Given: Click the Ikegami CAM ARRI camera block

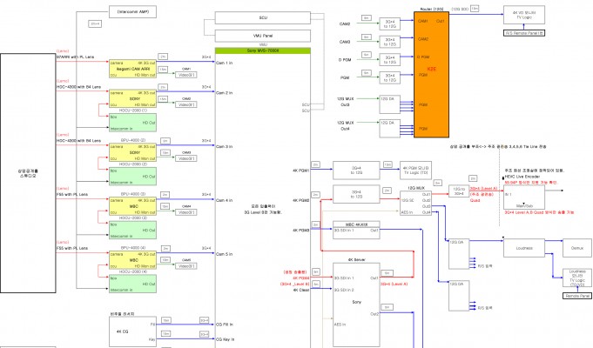Looking at the screenshot, I should coord(132,69).
